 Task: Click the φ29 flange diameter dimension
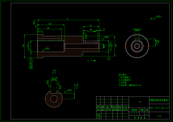(x=23, y=45)
